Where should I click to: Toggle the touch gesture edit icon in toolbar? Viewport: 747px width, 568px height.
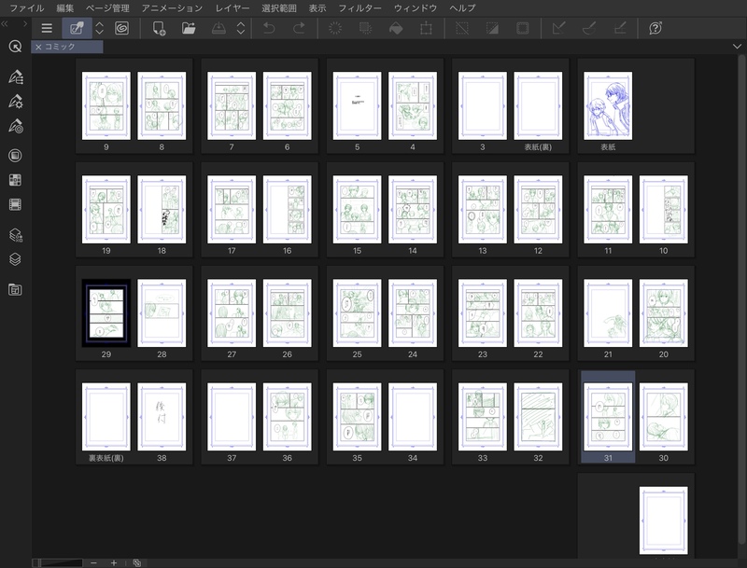pos(77,29)
